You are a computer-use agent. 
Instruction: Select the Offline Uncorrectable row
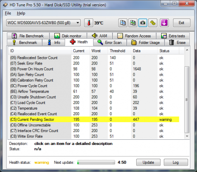pos(94,125)
